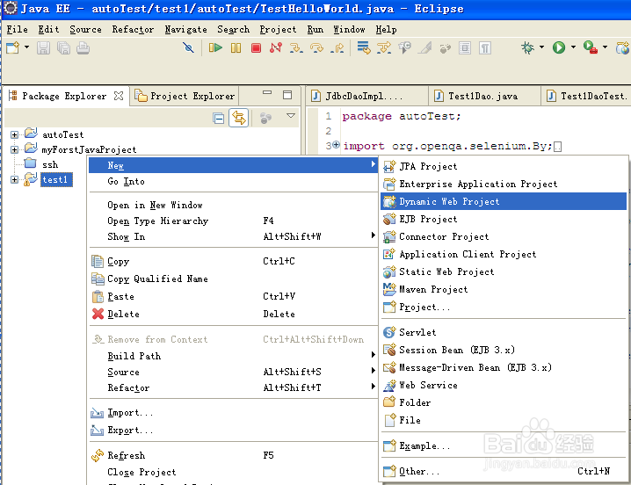The height and width of the screenshot is (485, 631).
Task: Expand the myForstJavaProject node
Action: (14, 149)
